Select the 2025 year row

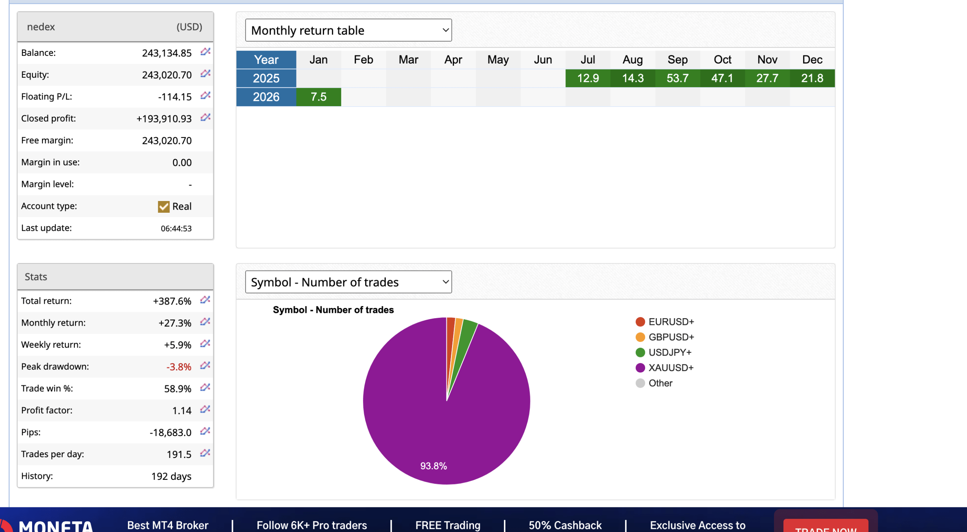click(x=266, y=78)
